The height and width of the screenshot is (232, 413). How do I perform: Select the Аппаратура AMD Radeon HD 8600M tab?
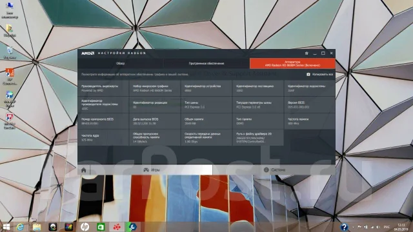[x=292, y=63]
